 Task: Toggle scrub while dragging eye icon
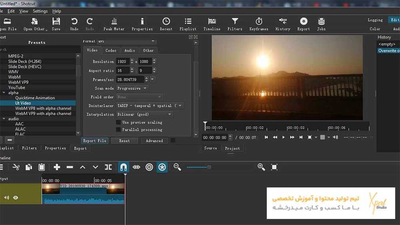(x=136, y=167)
